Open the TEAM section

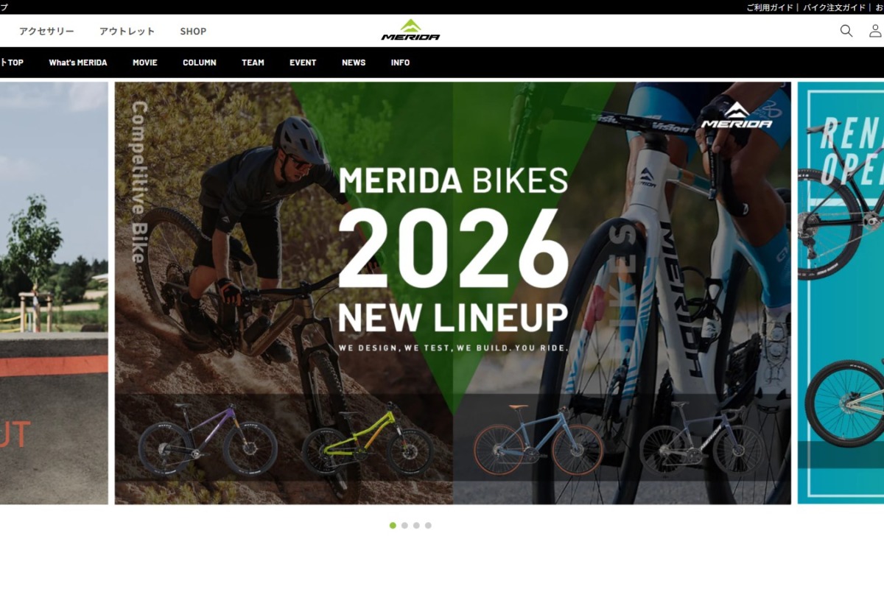pyautogui.click(x=253, y=63)
